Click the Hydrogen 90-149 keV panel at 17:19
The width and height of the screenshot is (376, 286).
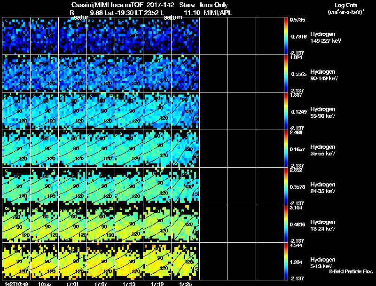click(157, 73)
